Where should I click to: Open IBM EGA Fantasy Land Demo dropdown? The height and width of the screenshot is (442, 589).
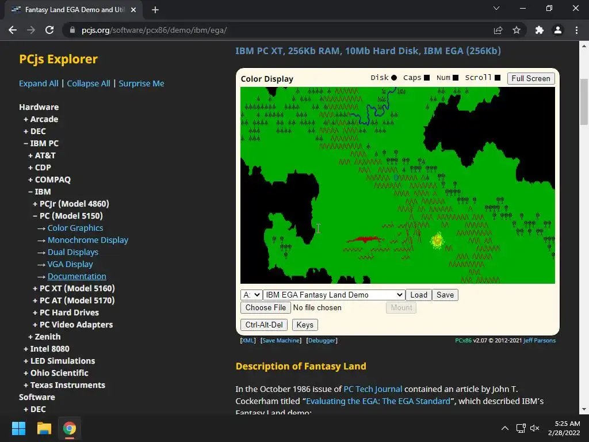pos(334,295)
